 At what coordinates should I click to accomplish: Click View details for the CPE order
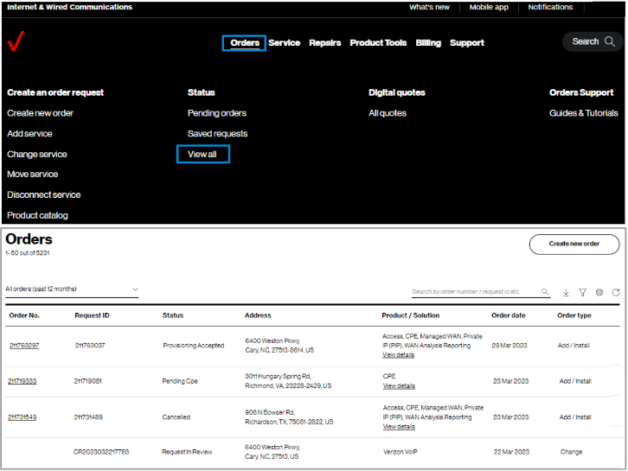[x=399, y=385]
